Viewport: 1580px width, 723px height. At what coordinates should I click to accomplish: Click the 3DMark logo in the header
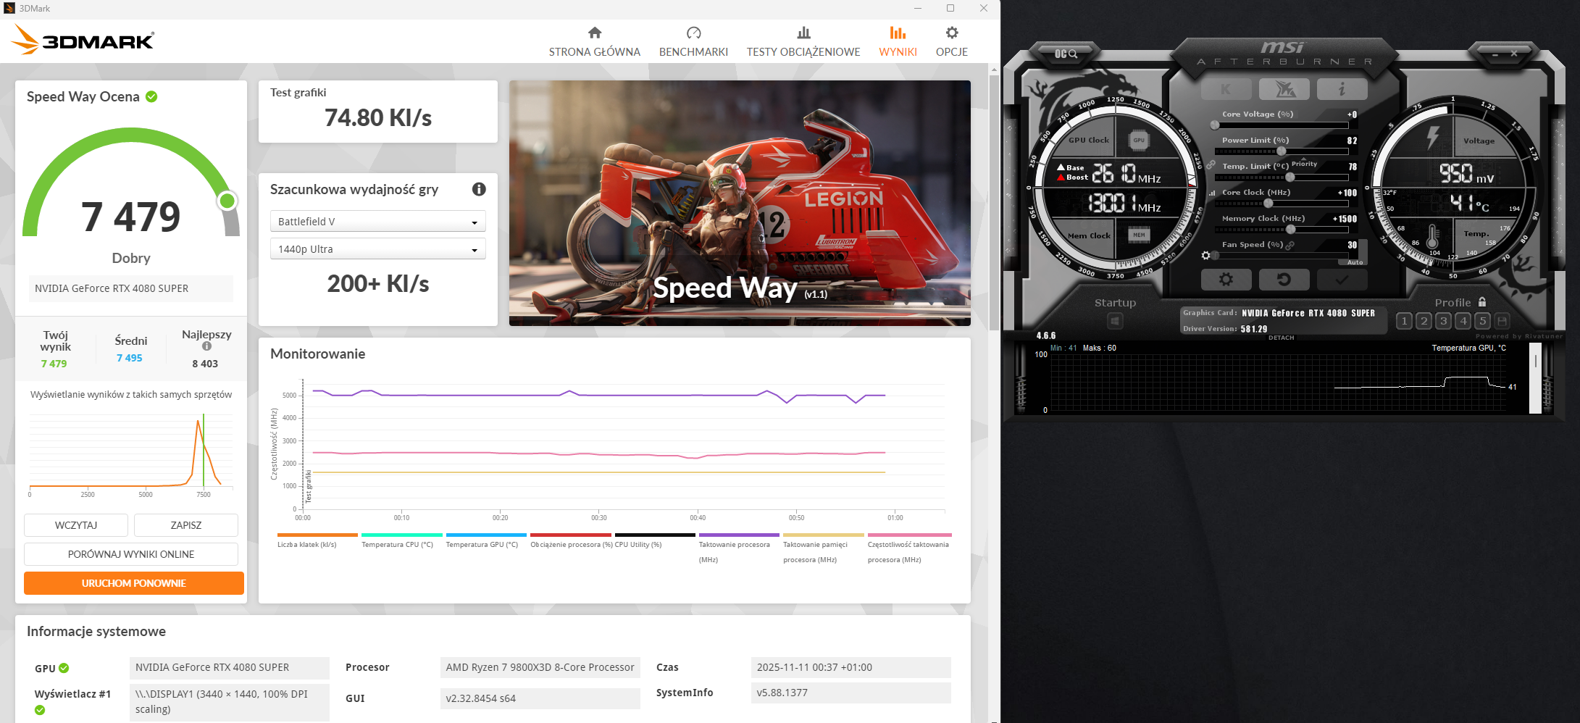pyautogui.click(x=83, y=41)
